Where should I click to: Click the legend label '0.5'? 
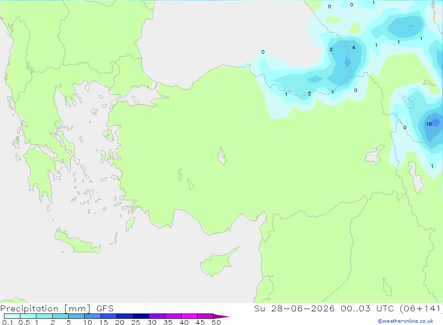click(x=24, y=322)
